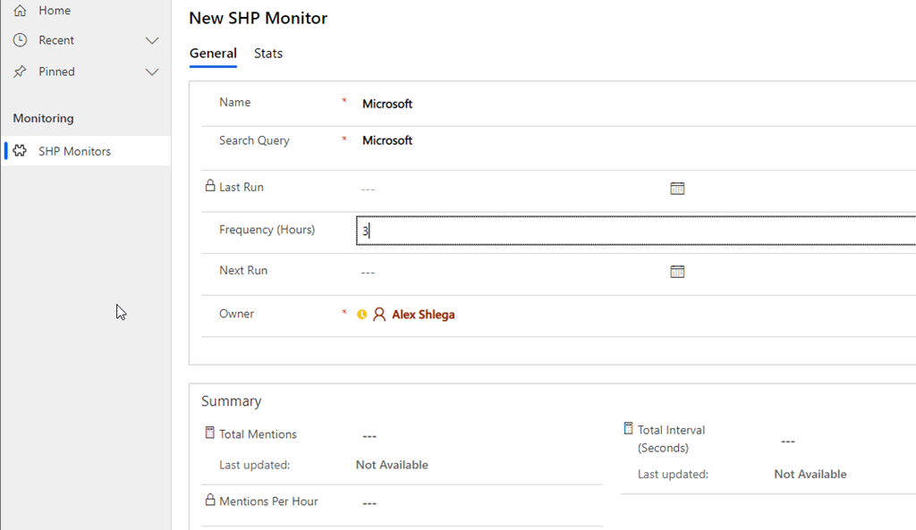Click the 'Total Mentions' label
Viewport: 916px width, 530px height.
coord(259,434)
